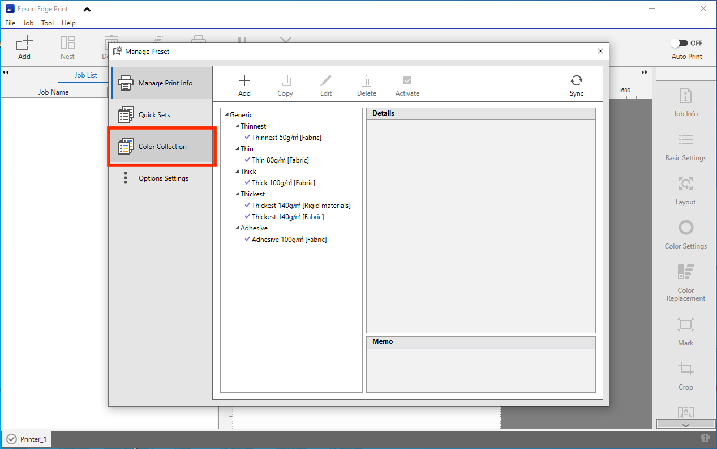Open the Help menu

point(68,23)
